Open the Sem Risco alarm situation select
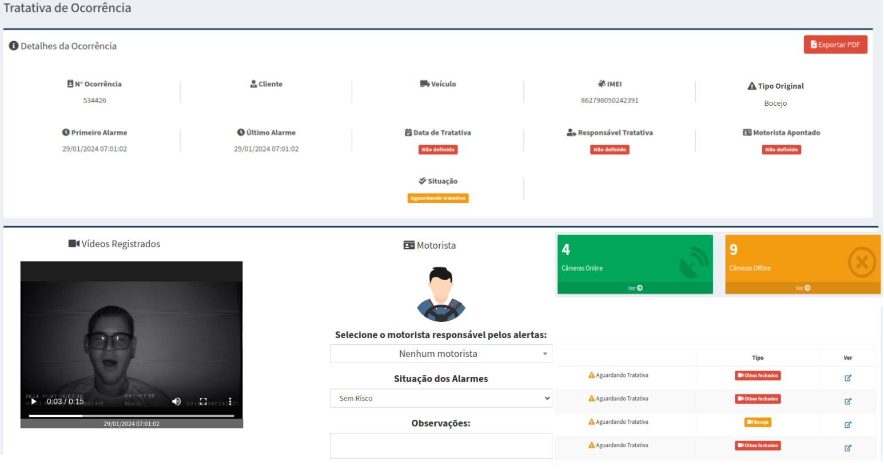The width and height of the screenshot is (884, 469). 441,398
